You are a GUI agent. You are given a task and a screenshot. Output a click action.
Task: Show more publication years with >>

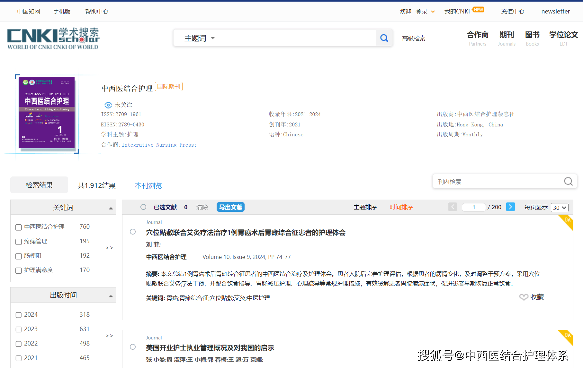click(x=109, y=336)
